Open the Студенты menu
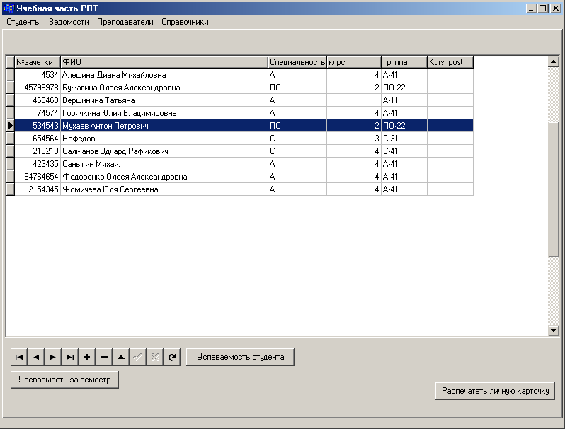 23,22
